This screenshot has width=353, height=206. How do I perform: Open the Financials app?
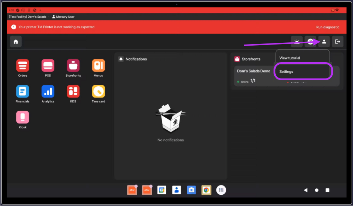coord(23,92)
